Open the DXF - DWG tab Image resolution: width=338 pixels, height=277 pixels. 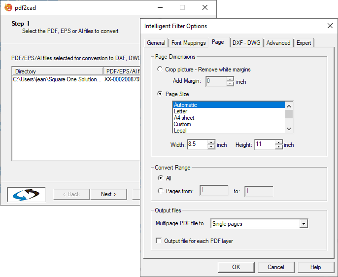tap(246, 43)
